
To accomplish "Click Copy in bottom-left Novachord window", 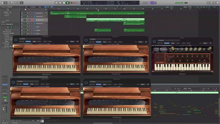I will (32, 84).
